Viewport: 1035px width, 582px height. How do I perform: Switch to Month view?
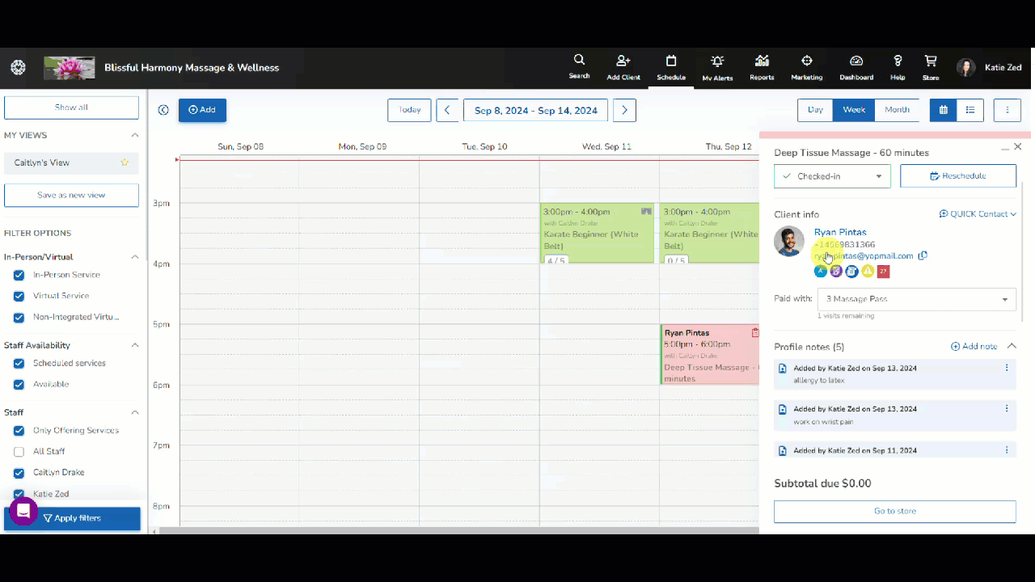click(x=897, y=110)
